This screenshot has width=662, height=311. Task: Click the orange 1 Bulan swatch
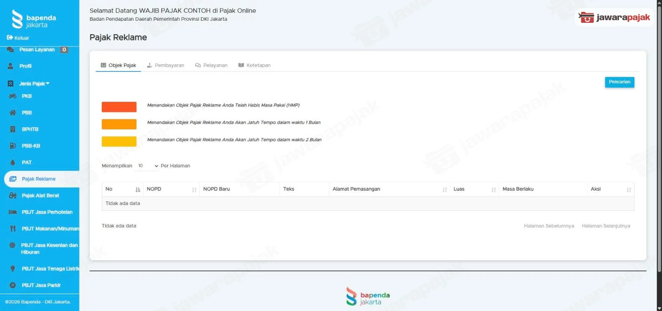click(119, 124)
